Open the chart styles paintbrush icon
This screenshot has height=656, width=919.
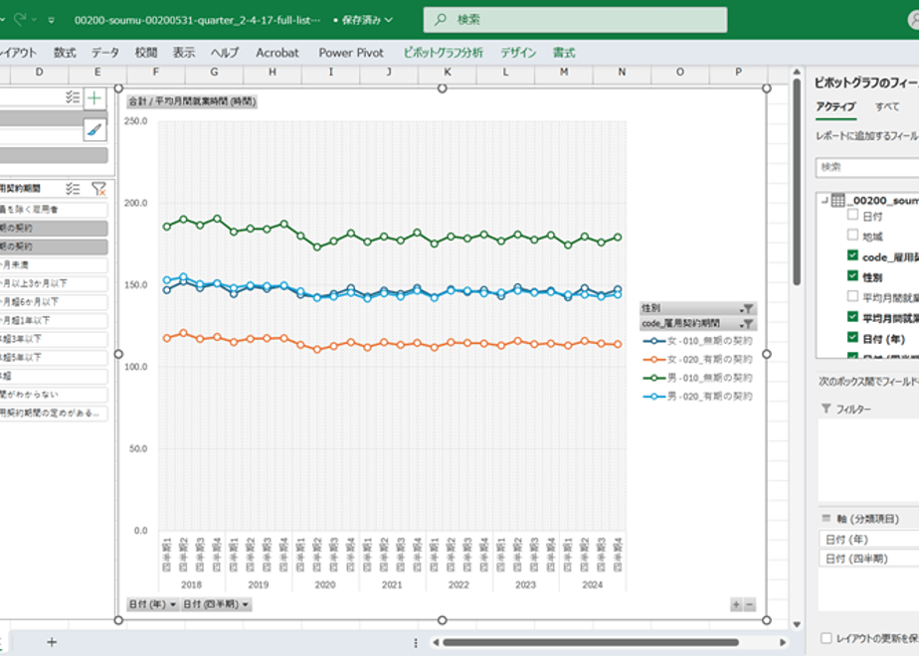tap(94, 130)
